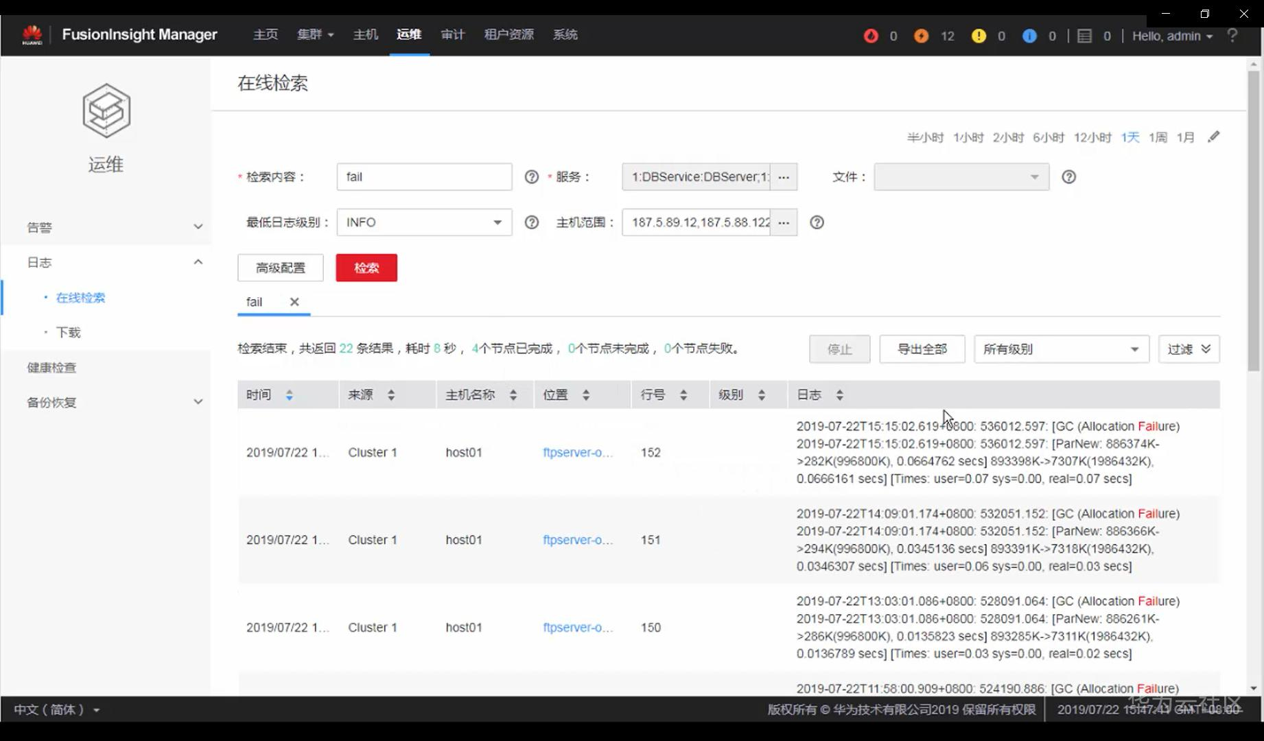
Task: Open advanced configuration
Action: click(281, 268)
